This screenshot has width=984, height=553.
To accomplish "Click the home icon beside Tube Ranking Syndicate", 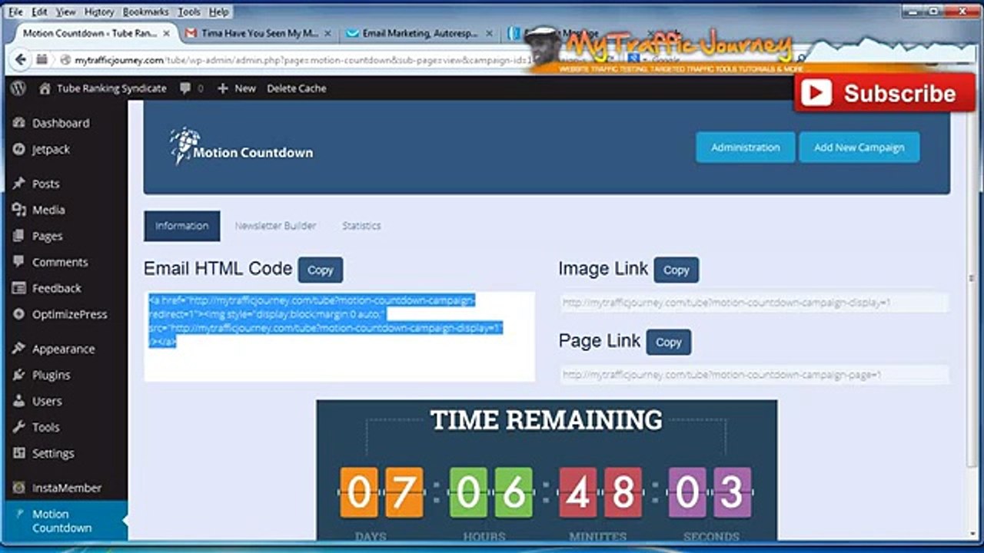I will click(45, 88).
